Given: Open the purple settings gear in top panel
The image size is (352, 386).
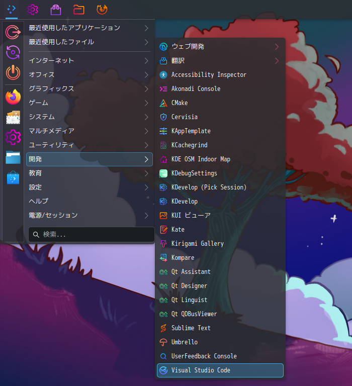Looking at the screenshot, I should [33, 10].
